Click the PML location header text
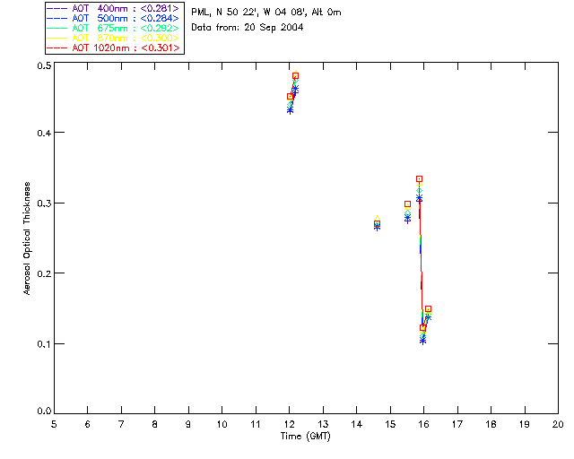Viewport: 574px width, 459px height. pyautogui.click(x=266, y=12)
